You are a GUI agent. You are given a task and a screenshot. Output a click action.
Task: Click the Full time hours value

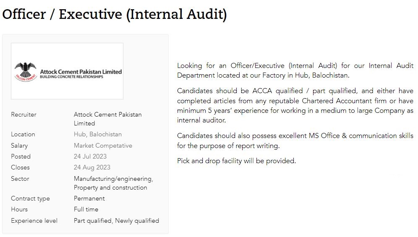click(86, 209)
